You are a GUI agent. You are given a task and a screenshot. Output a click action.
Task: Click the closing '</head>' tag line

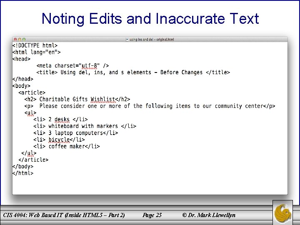point(23,79)
